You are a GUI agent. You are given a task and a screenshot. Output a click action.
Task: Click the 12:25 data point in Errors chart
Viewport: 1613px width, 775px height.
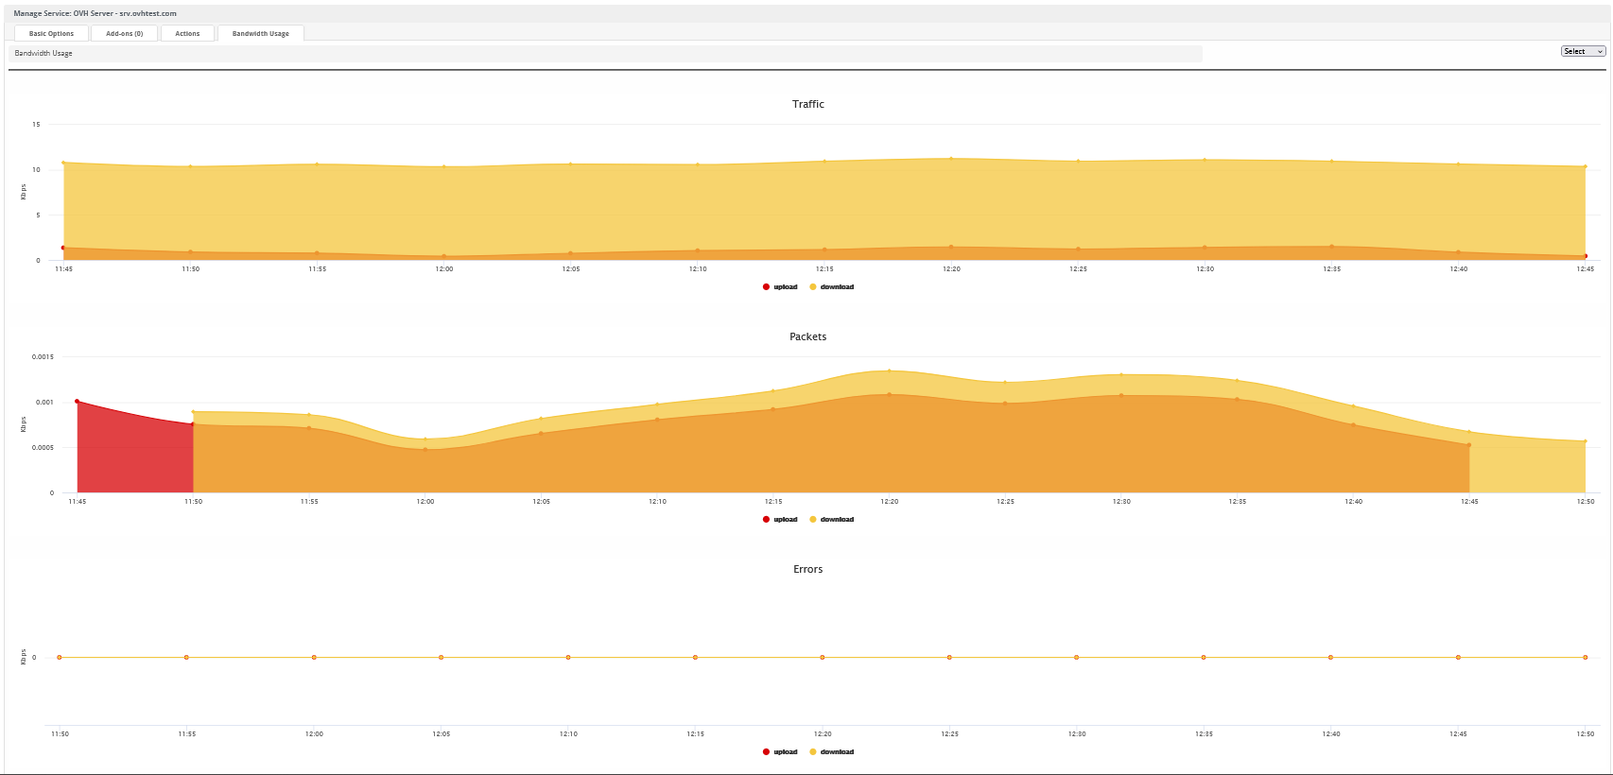click(x=949, y=657)
